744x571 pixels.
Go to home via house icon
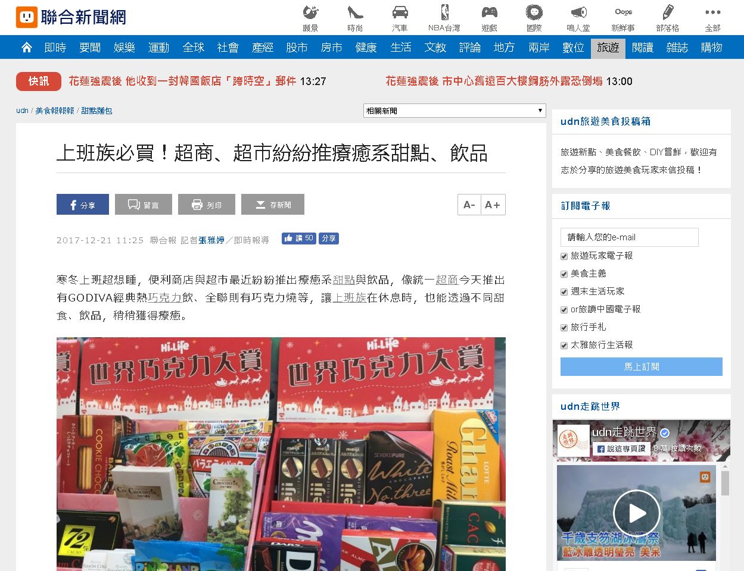26,47
